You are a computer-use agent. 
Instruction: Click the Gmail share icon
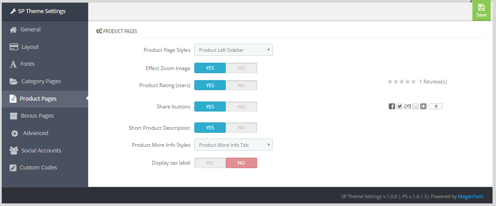pos(408,106)
